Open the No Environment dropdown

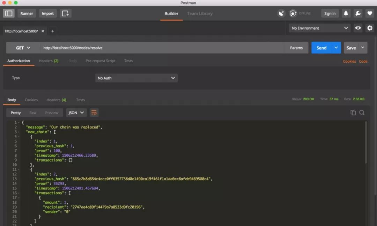click(x=319, y=28)
